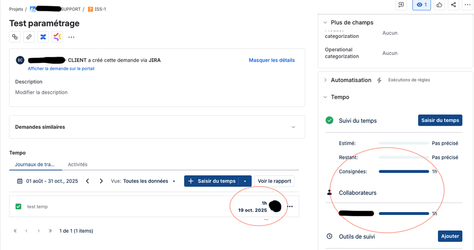Click the add child issue icon
The width and height of the screenshot is (474, 250).
tap(15, 37)
